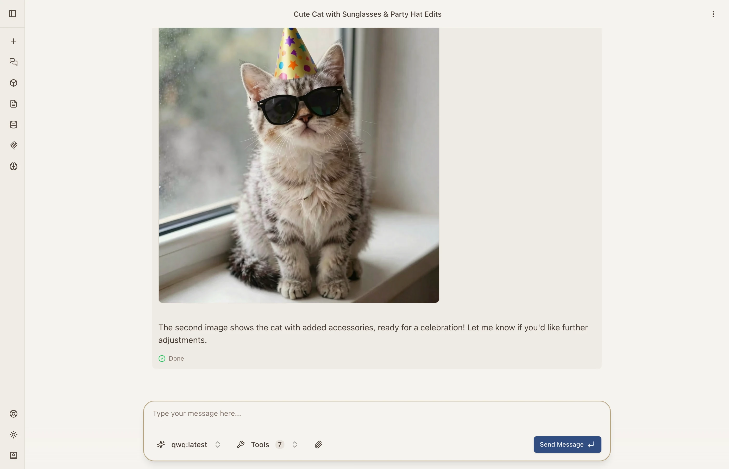The height and width of the screenshot is (469, 729).
Task: Open the chats conversation icon
Action: tap(13, 62)
